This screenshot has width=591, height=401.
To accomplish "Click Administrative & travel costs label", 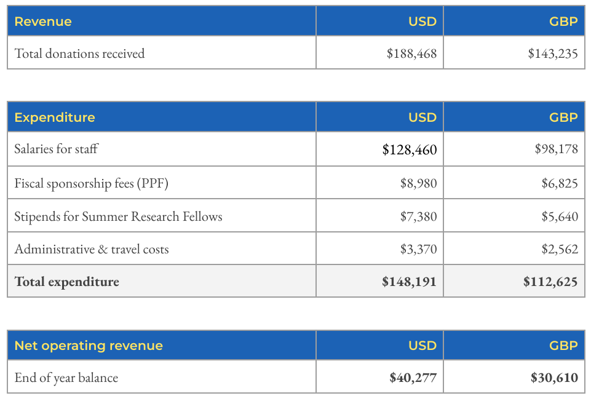I will pos(92,249).
